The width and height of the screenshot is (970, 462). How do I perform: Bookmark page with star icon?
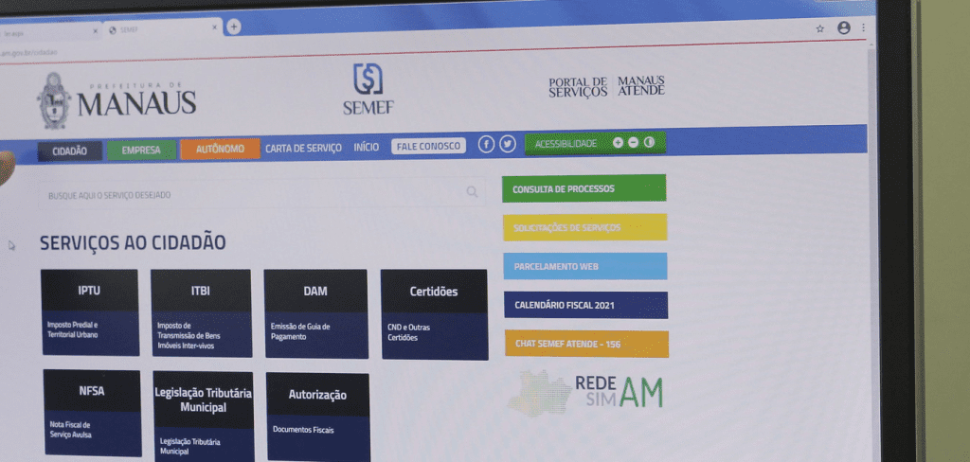coord(819,28)
